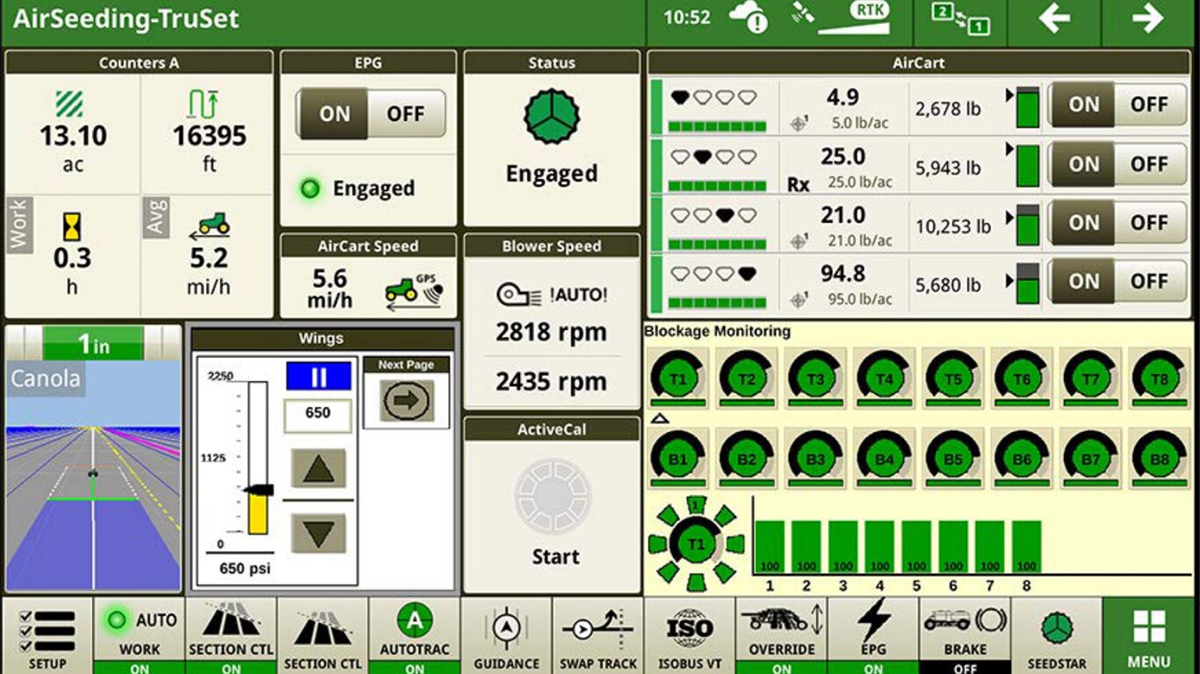Toggle the AutoTrac shortcut button

(x=415, y=635)
